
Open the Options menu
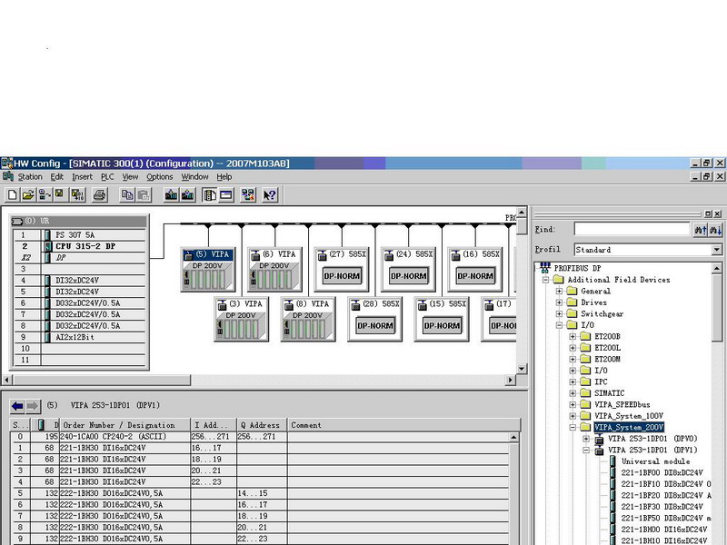point(160,176)
